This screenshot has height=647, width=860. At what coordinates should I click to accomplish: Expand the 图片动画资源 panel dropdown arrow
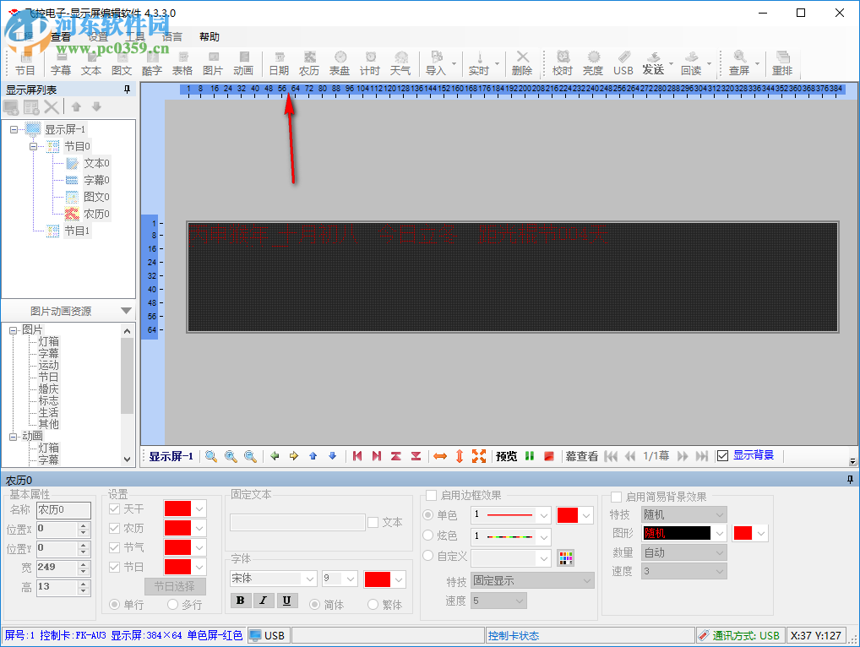(126, 312)
